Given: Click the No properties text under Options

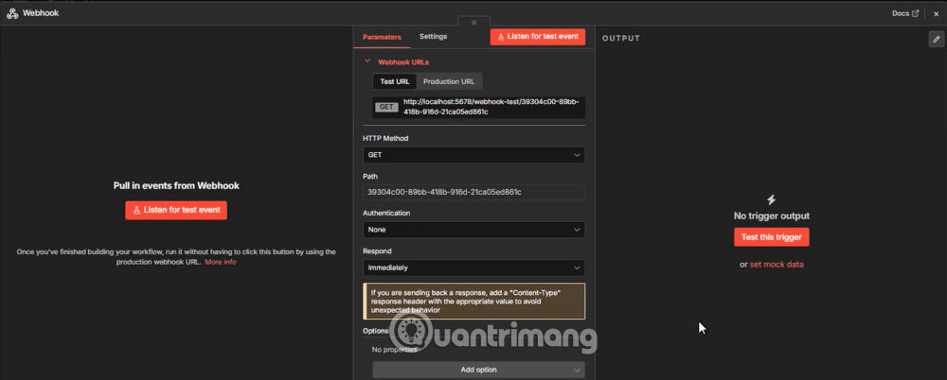Looking at the screenshot, I should click(x=394, y=349).
